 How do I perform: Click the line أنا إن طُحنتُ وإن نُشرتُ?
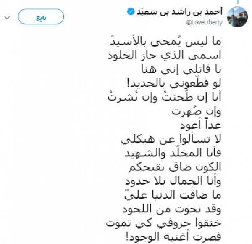[164, 97]
